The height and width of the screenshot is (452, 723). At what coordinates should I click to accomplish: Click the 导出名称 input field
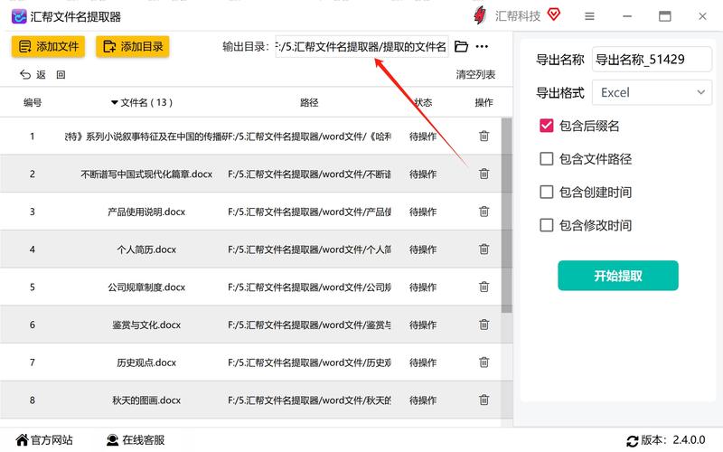[x=652, y=59]
